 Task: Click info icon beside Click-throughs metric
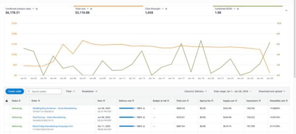166,9
